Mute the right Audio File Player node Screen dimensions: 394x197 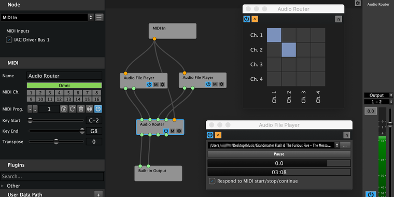pos(215,84)
